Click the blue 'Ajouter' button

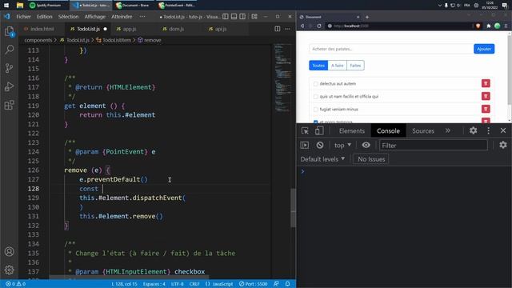pyautogui.click(x=484, y=49)
